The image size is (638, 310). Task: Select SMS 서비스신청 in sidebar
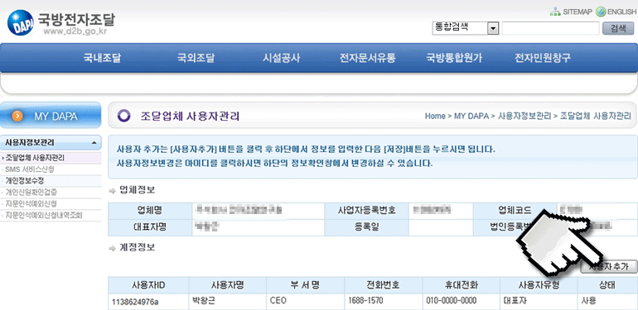29,169
